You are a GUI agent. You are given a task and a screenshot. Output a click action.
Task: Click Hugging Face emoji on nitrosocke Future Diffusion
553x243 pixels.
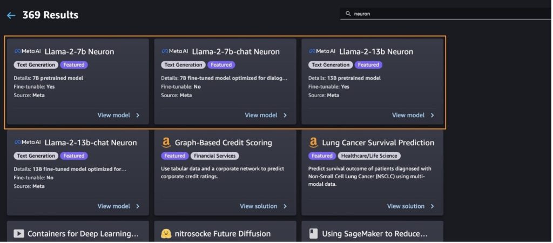pyautogui.click(x=166, y=233)
